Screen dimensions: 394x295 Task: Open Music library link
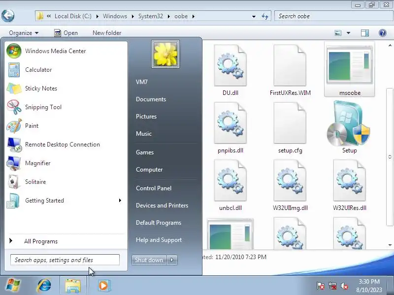coord(144,133)
